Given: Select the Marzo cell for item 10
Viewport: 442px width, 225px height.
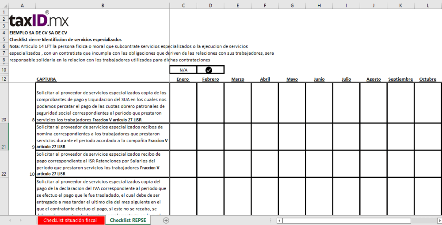Looking at the screenshot, I should click(x=237, y=164).
